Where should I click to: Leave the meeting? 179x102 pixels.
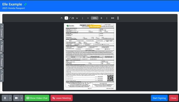coord(61,98)
